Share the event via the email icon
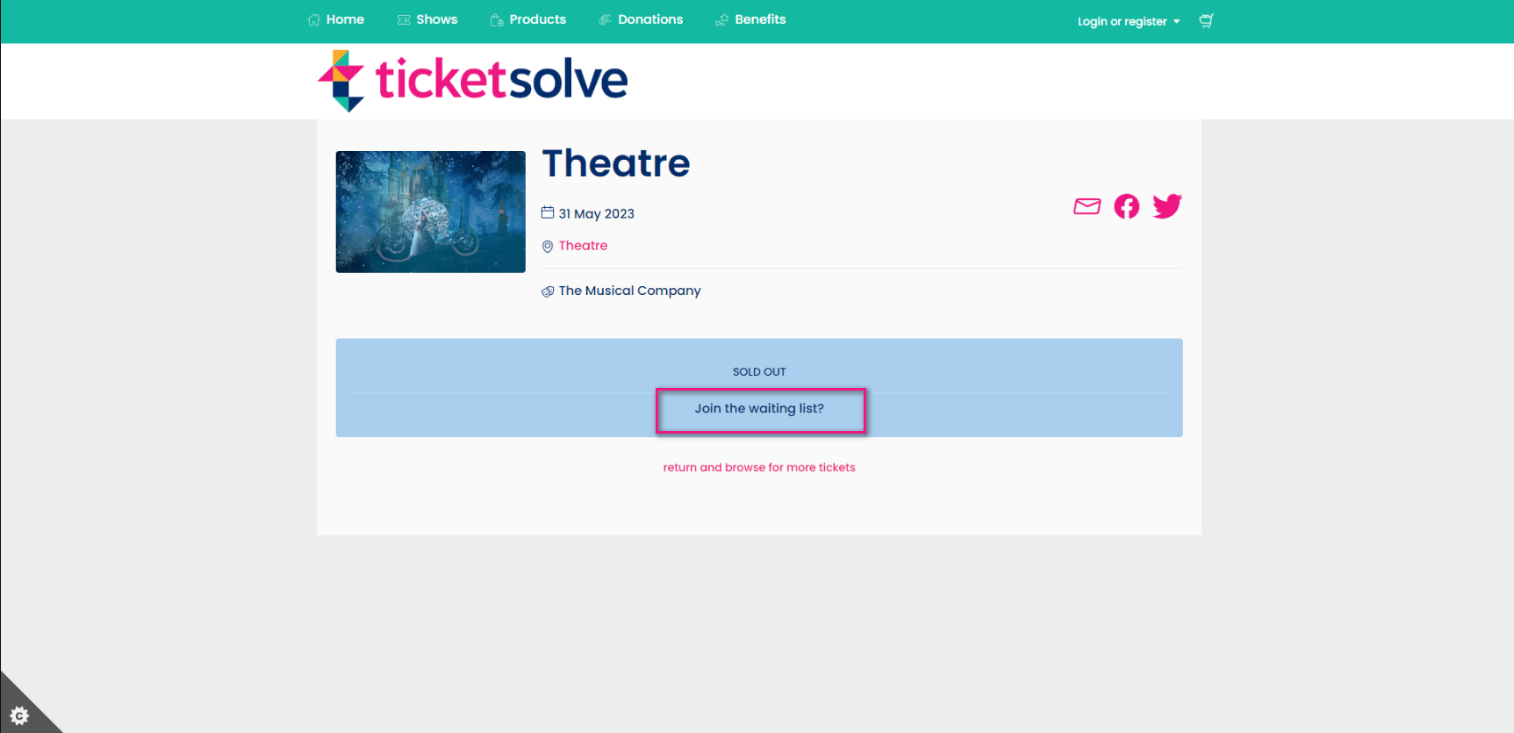Screen dimensions: 1514x733 click(x=1087, y=205)
